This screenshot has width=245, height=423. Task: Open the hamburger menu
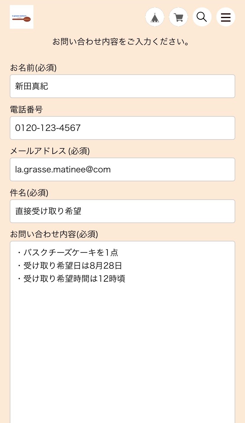(x=226, y=17)
